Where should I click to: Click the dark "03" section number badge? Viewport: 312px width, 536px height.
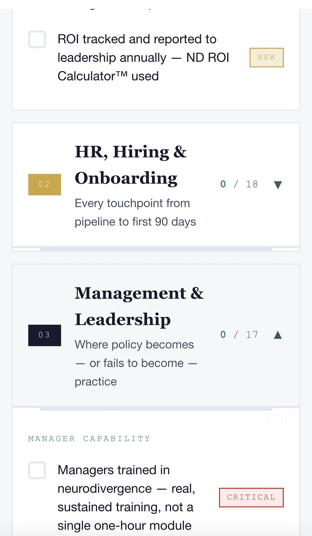point(45,335)
